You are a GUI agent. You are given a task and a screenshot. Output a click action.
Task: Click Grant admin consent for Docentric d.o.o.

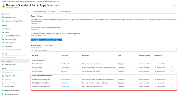[46, 40]
